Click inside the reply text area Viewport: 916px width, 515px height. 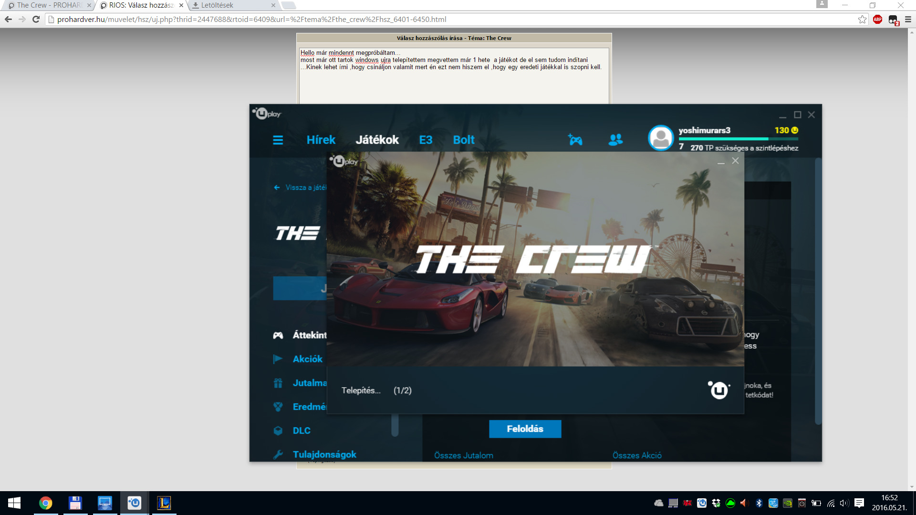(453, 86)
